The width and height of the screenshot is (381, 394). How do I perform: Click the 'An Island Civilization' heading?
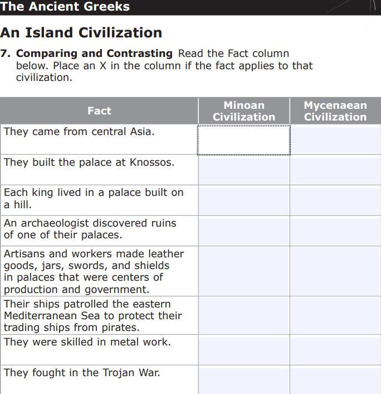(x=81, y=32)
